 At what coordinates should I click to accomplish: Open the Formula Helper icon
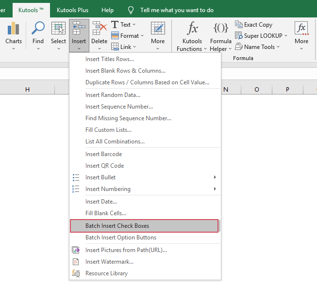221,28
